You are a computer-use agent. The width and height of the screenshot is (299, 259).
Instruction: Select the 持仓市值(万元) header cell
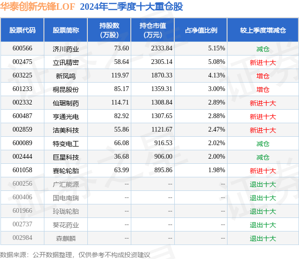[x=153, y=30]
